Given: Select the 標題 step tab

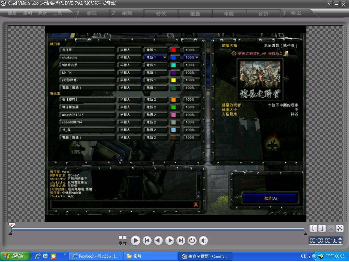Looking at the screenshot, I should tap(229, 14).
